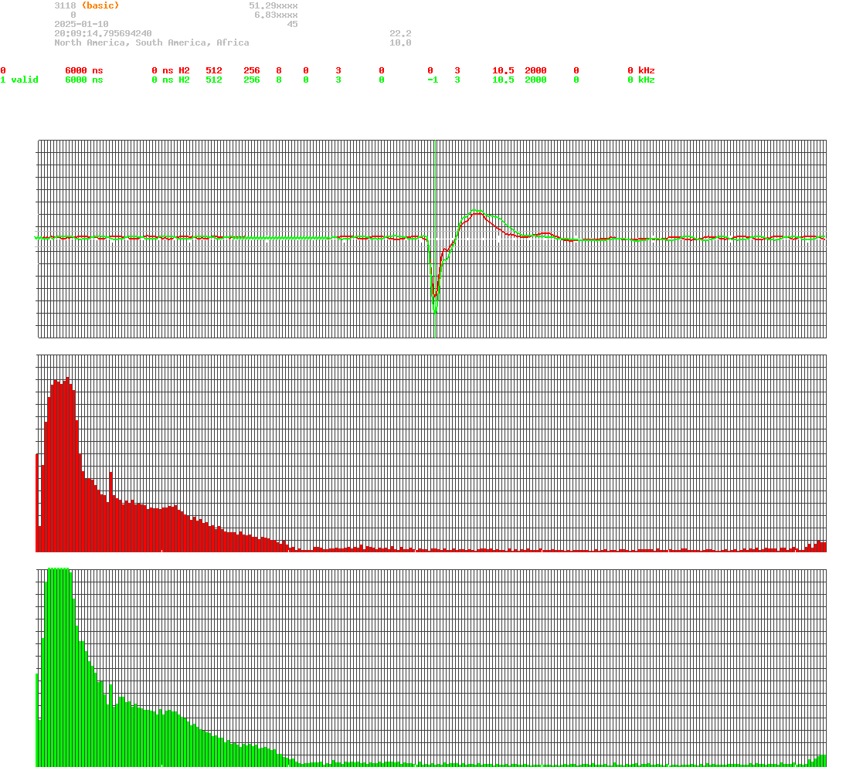This screenshot has height=784, width=846.
Task: Click the red row value 8
Action: click(x=279, y=71)
